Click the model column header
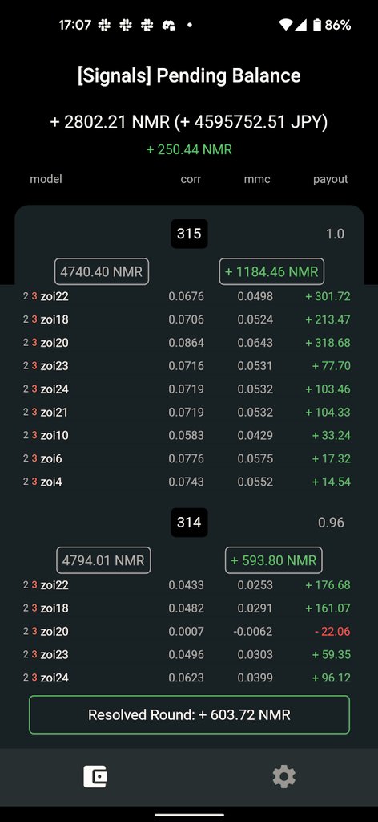The image size is (378, 822). (46, 179)
